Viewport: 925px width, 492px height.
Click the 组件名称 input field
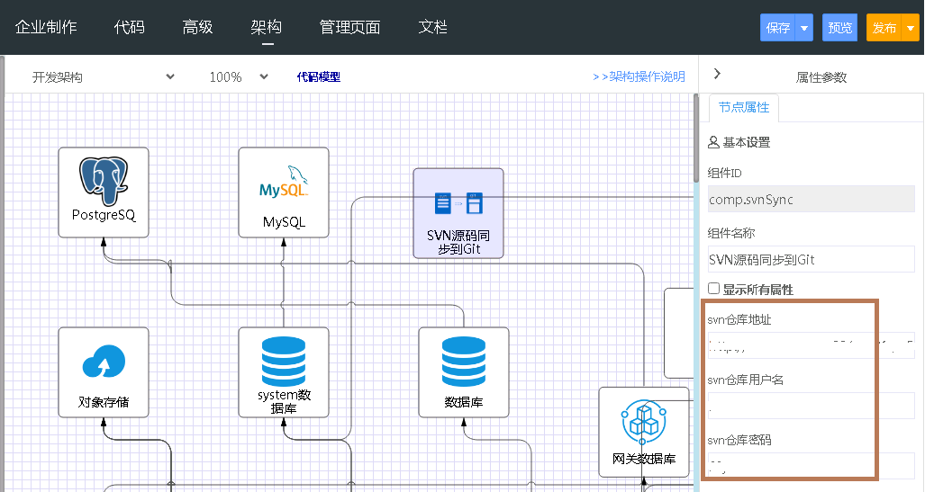coord(811,259)
